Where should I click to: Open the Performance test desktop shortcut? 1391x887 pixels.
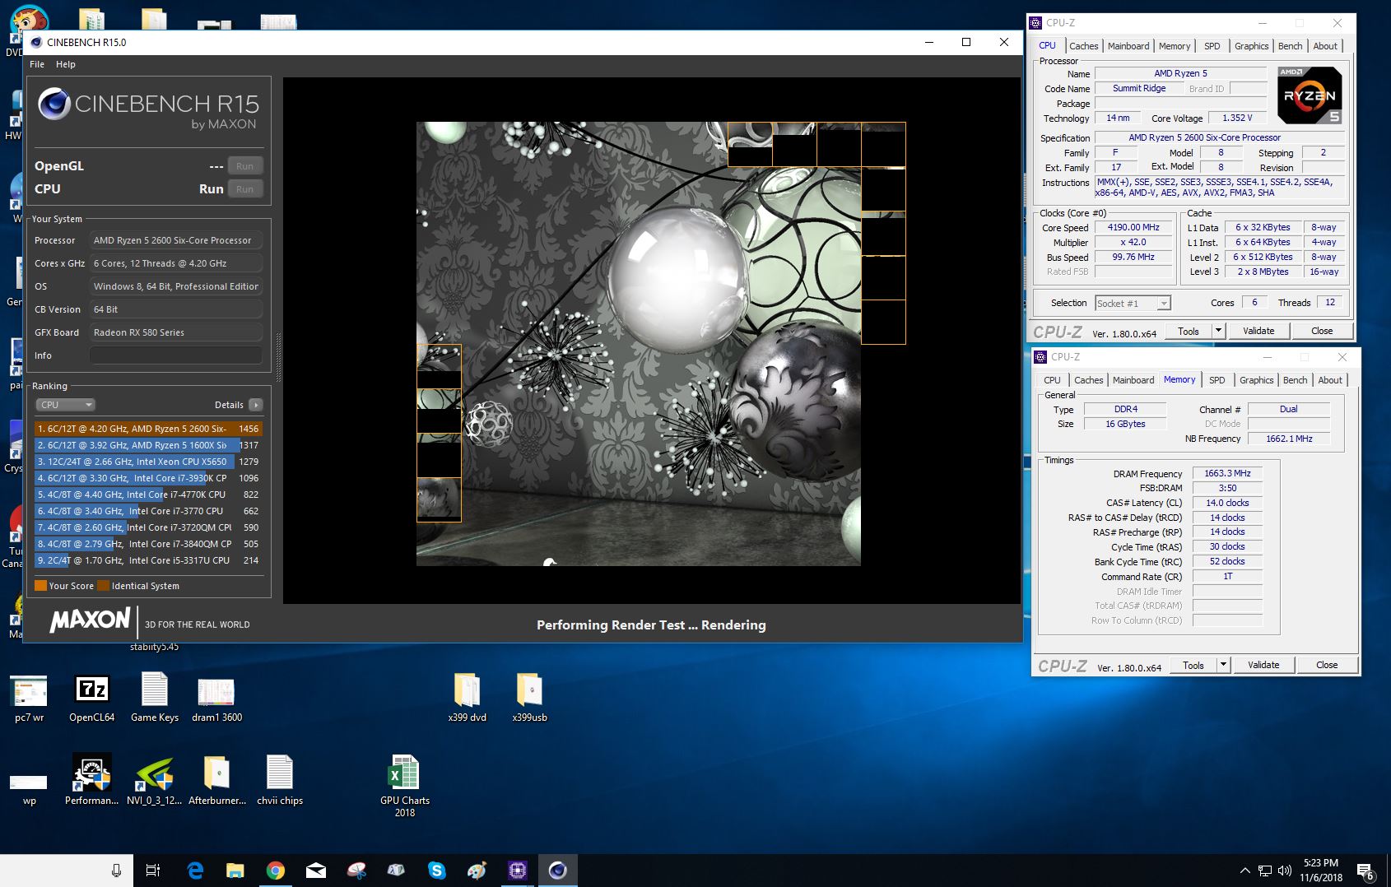click(x=91, y=780)
